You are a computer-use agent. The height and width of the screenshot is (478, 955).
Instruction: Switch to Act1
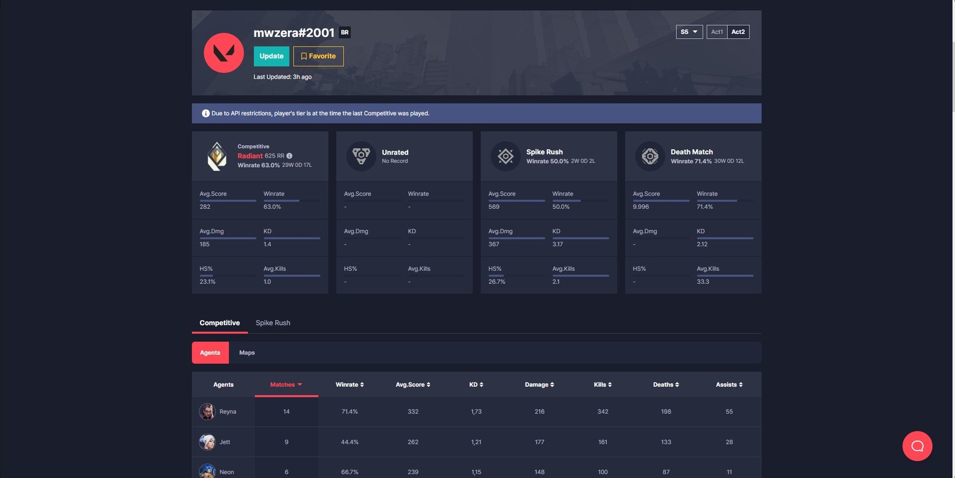[717, 32]
